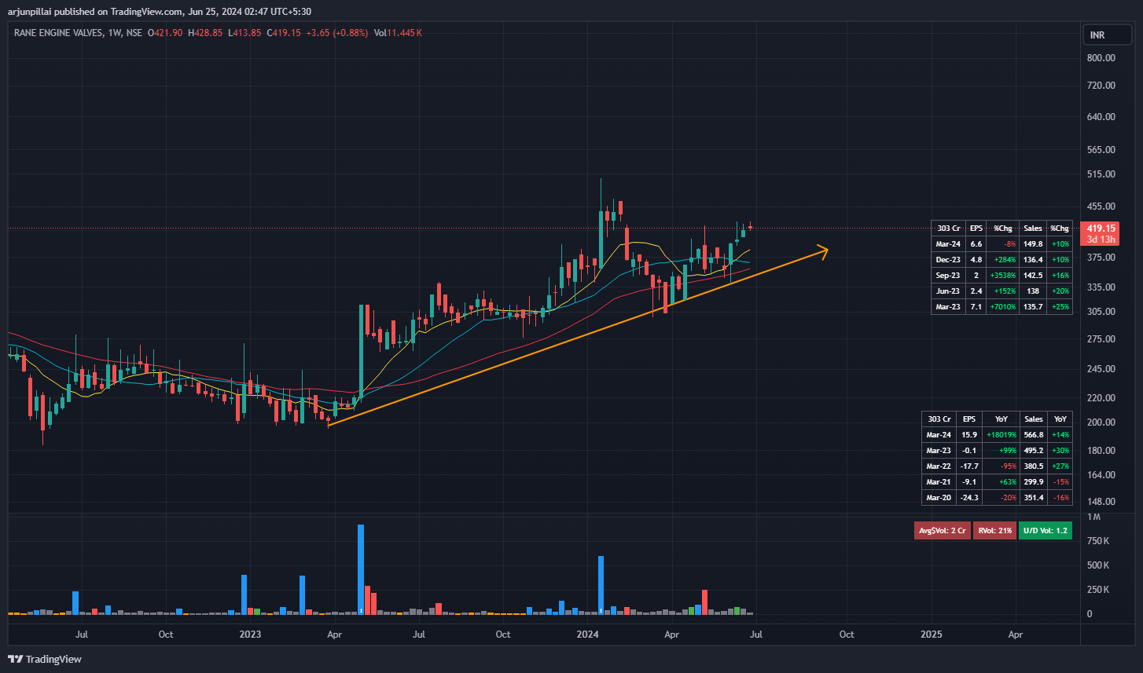Click the 305.00 price axis label

tap(1101, 312)
